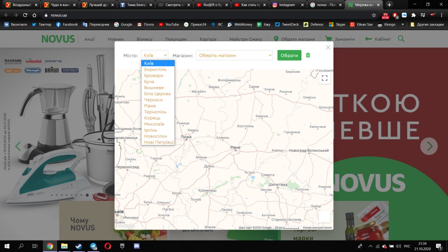Select Черкаси in the city list
Screen dimensions: 448x252
153,100
